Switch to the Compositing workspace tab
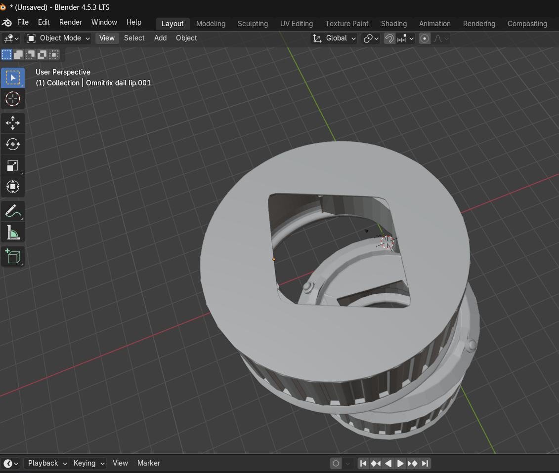The height and width of the screenshot is (473, 559). (x=527, y=24)
